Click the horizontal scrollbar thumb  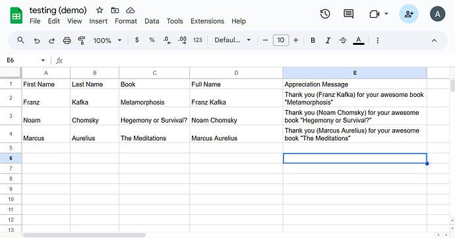[x=84, y=235]
